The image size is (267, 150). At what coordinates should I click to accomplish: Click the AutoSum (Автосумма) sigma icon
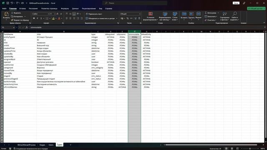click(206, 13)
